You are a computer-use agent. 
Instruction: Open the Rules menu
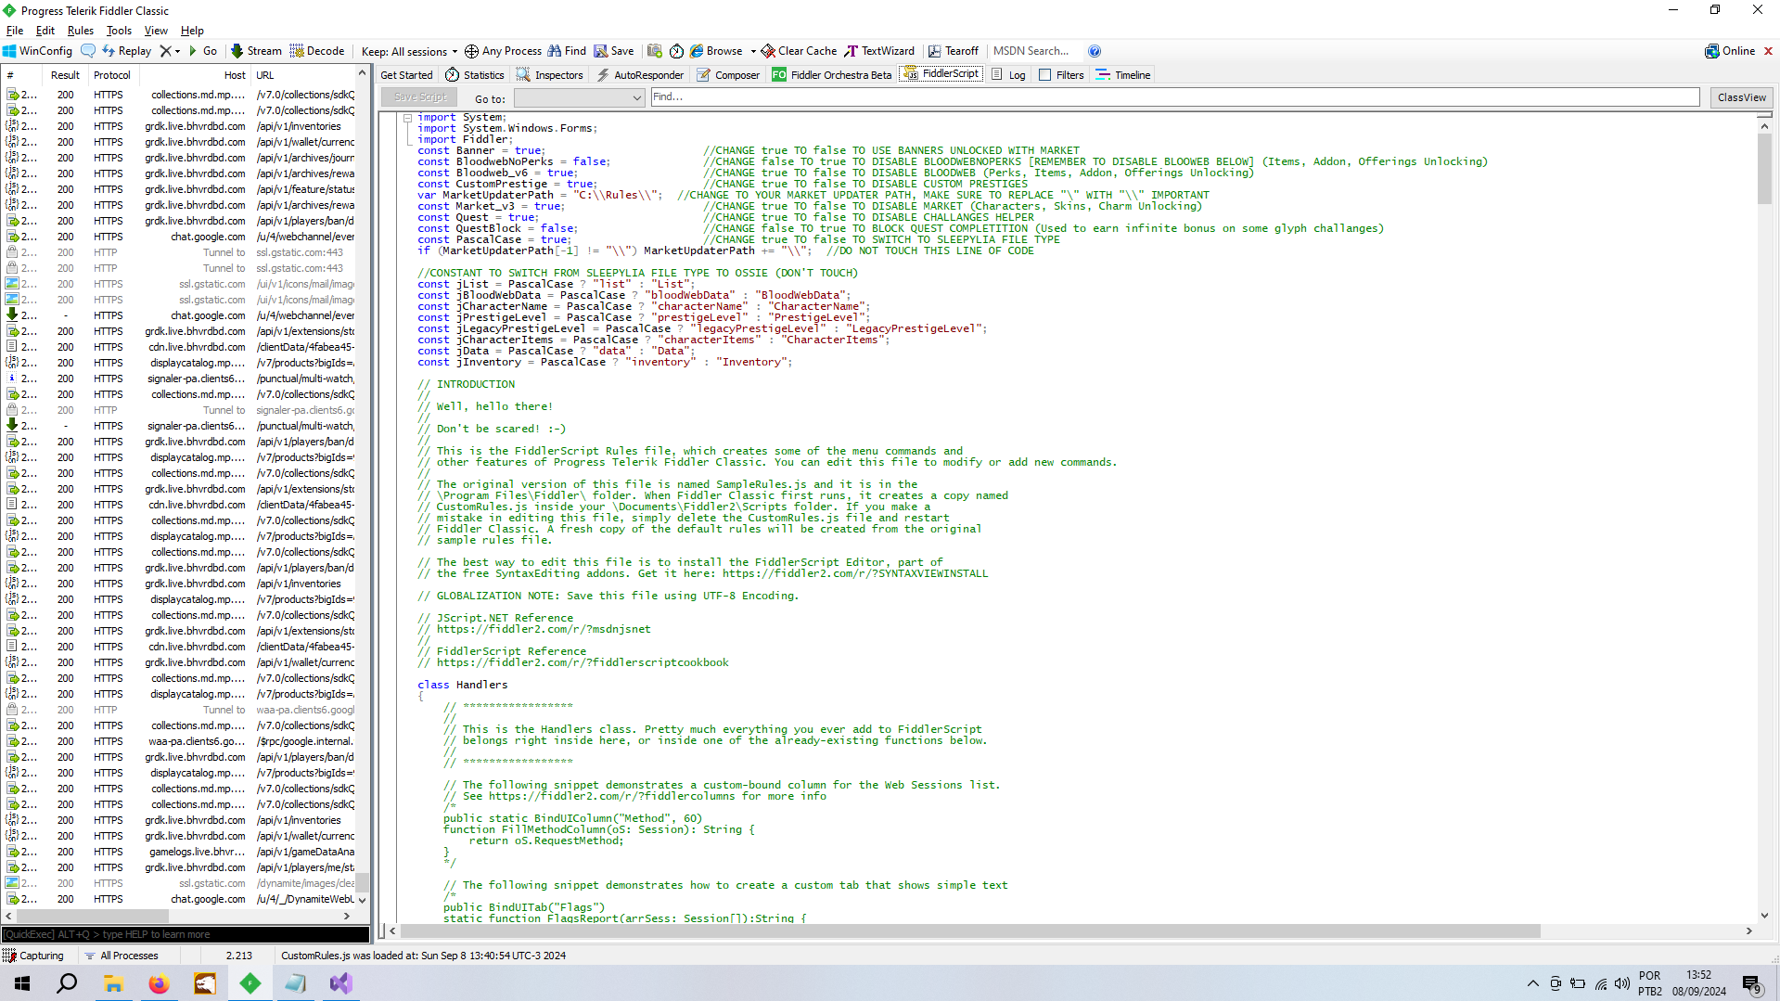(x=81, y=31)
